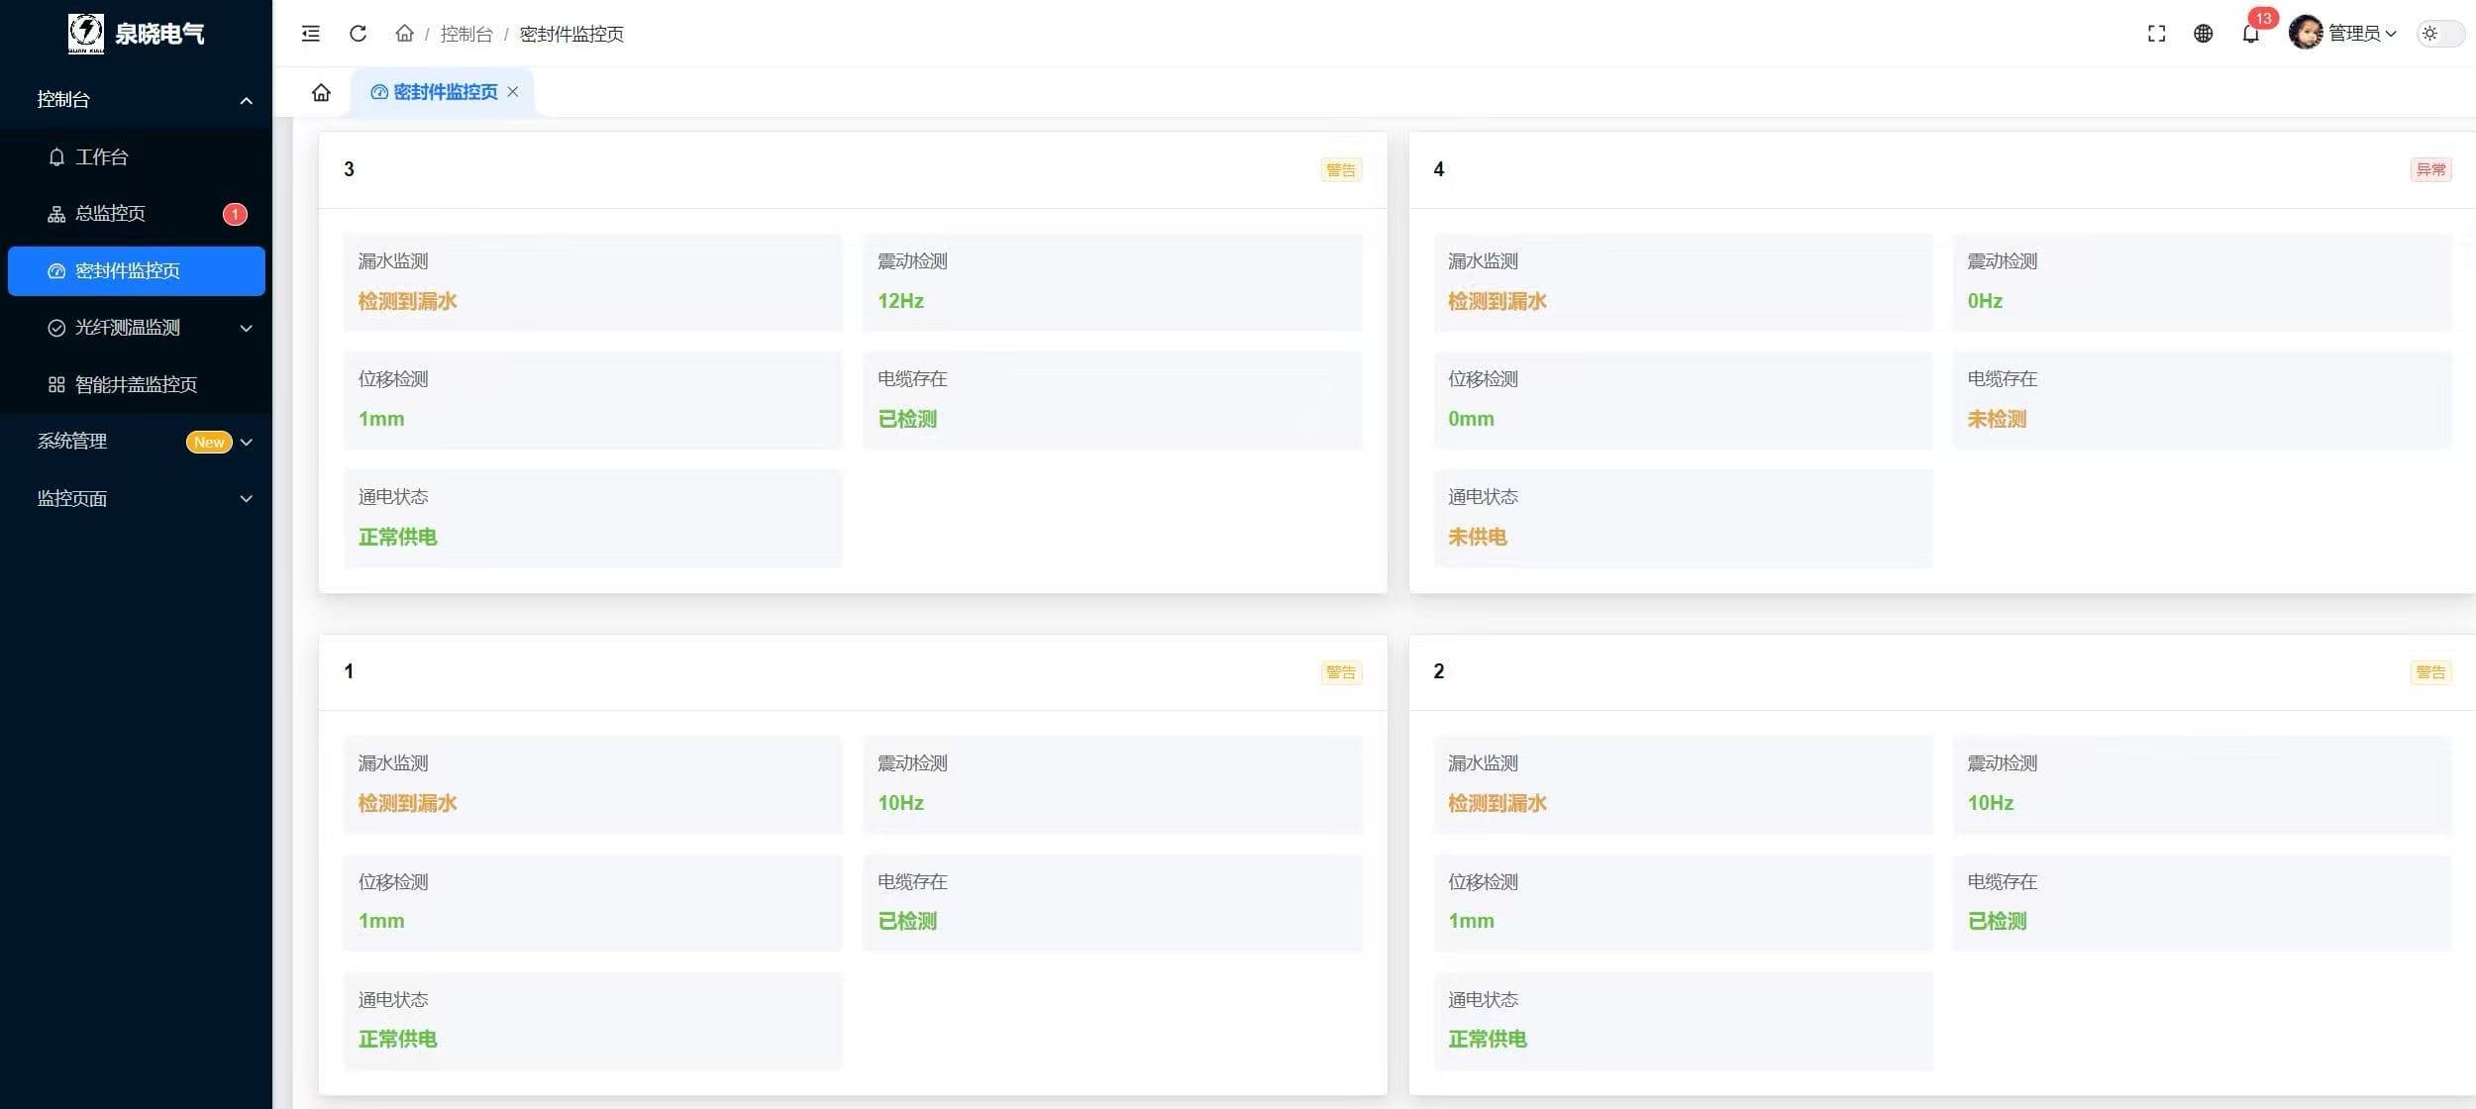Click 异常 tag on card 4
Screen dimensions: 2476x1109
click(x=2430, y=170)
